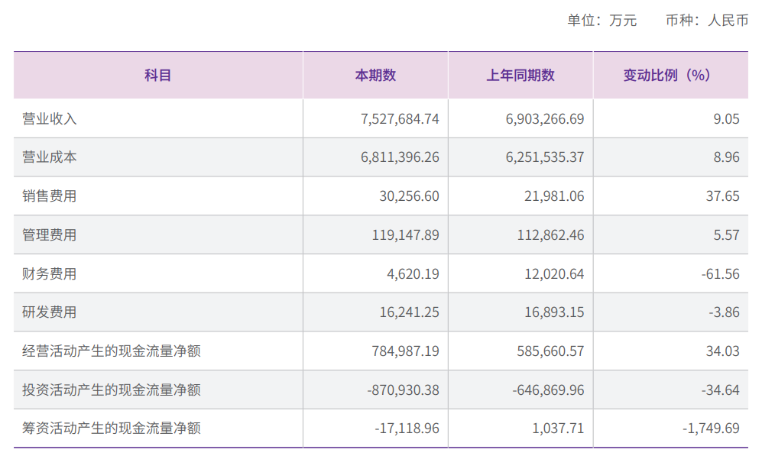Screen dimensions: 775x456
Task: Select the 销售费用 row label
Action: coord(50,196)
